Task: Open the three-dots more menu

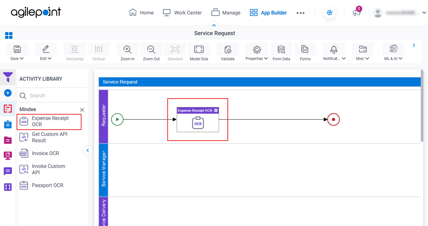Action: [300, 13]
